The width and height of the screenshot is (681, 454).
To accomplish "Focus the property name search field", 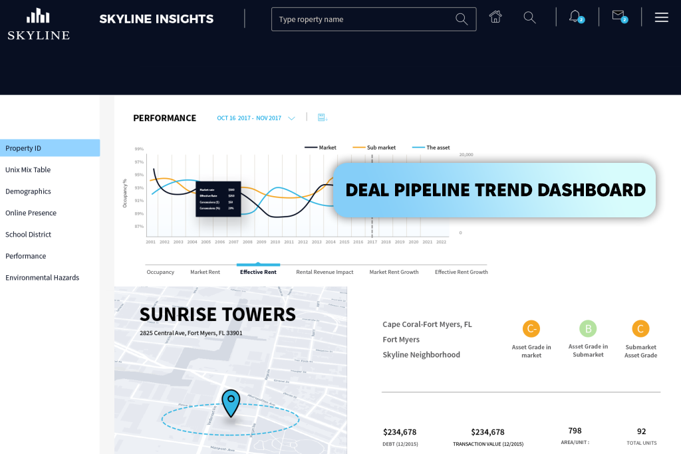I will (x=374, y=19).
